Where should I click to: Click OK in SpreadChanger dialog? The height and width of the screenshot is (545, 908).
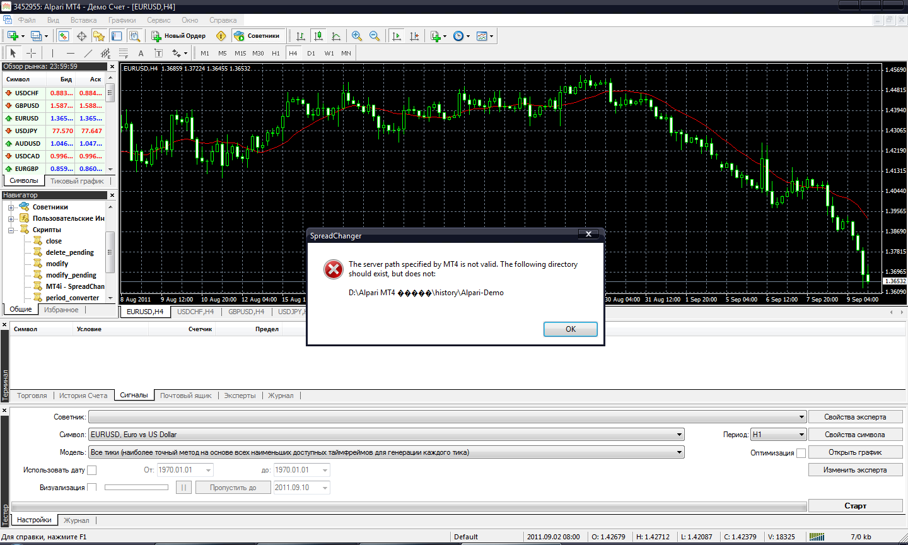571,329
